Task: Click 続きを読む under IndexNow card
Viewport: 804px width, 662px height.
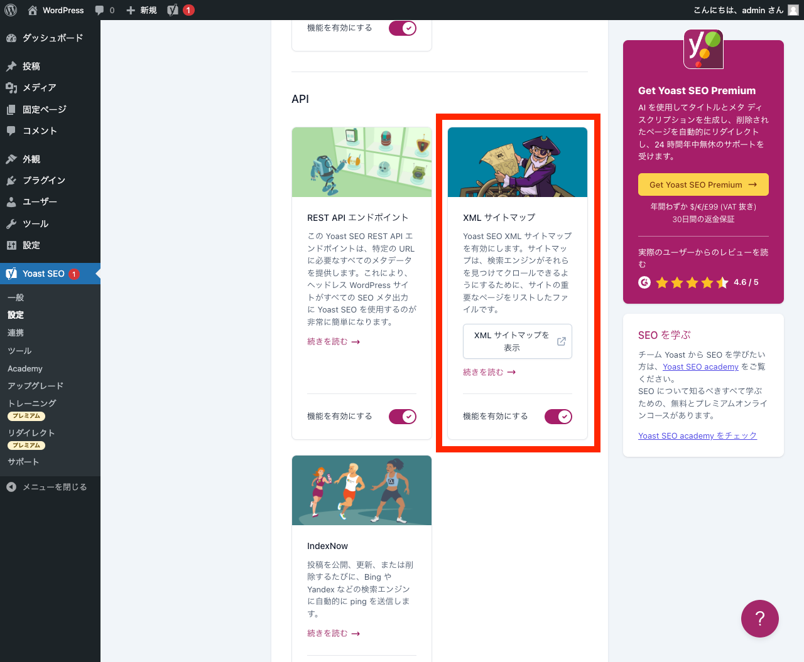Action: pyautogui.click(x=334, y=633)
